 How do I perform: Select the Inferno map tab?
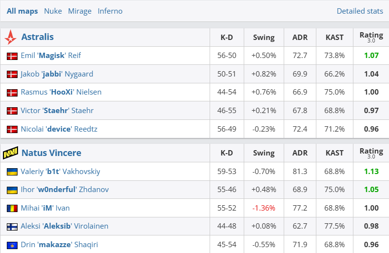110,11
